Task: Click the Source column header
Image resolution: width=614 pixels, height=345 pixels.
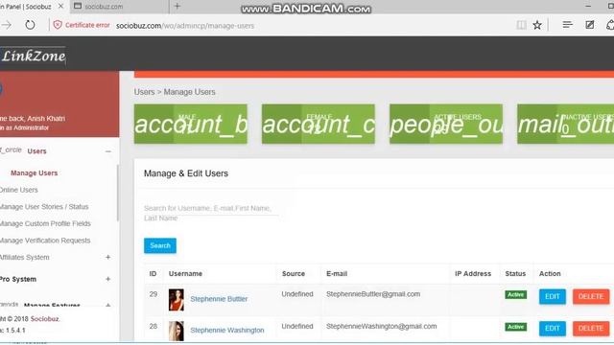Action: (x=294, y=274)
